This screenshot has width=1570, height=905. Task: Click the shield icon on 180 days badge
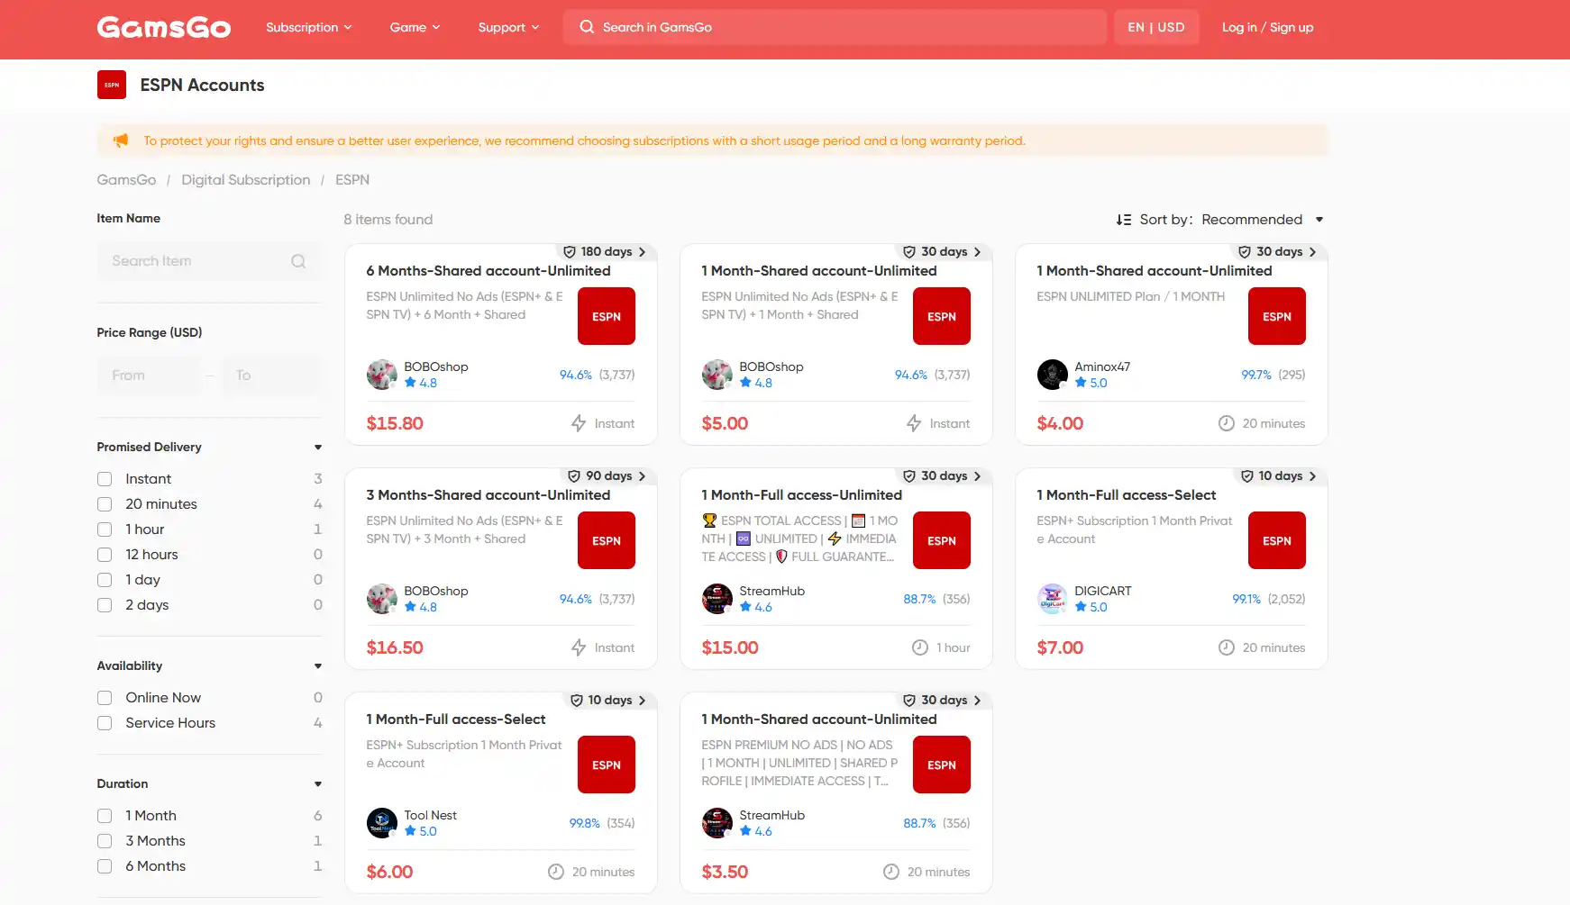tap(570, 252)
